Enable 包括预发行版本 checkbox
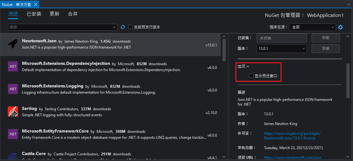The height and width of the screenshot is (161, 353). (130, 27)
